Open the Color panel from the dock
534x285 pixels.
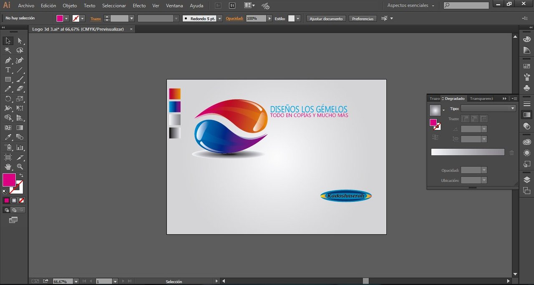tap(527, 38)
